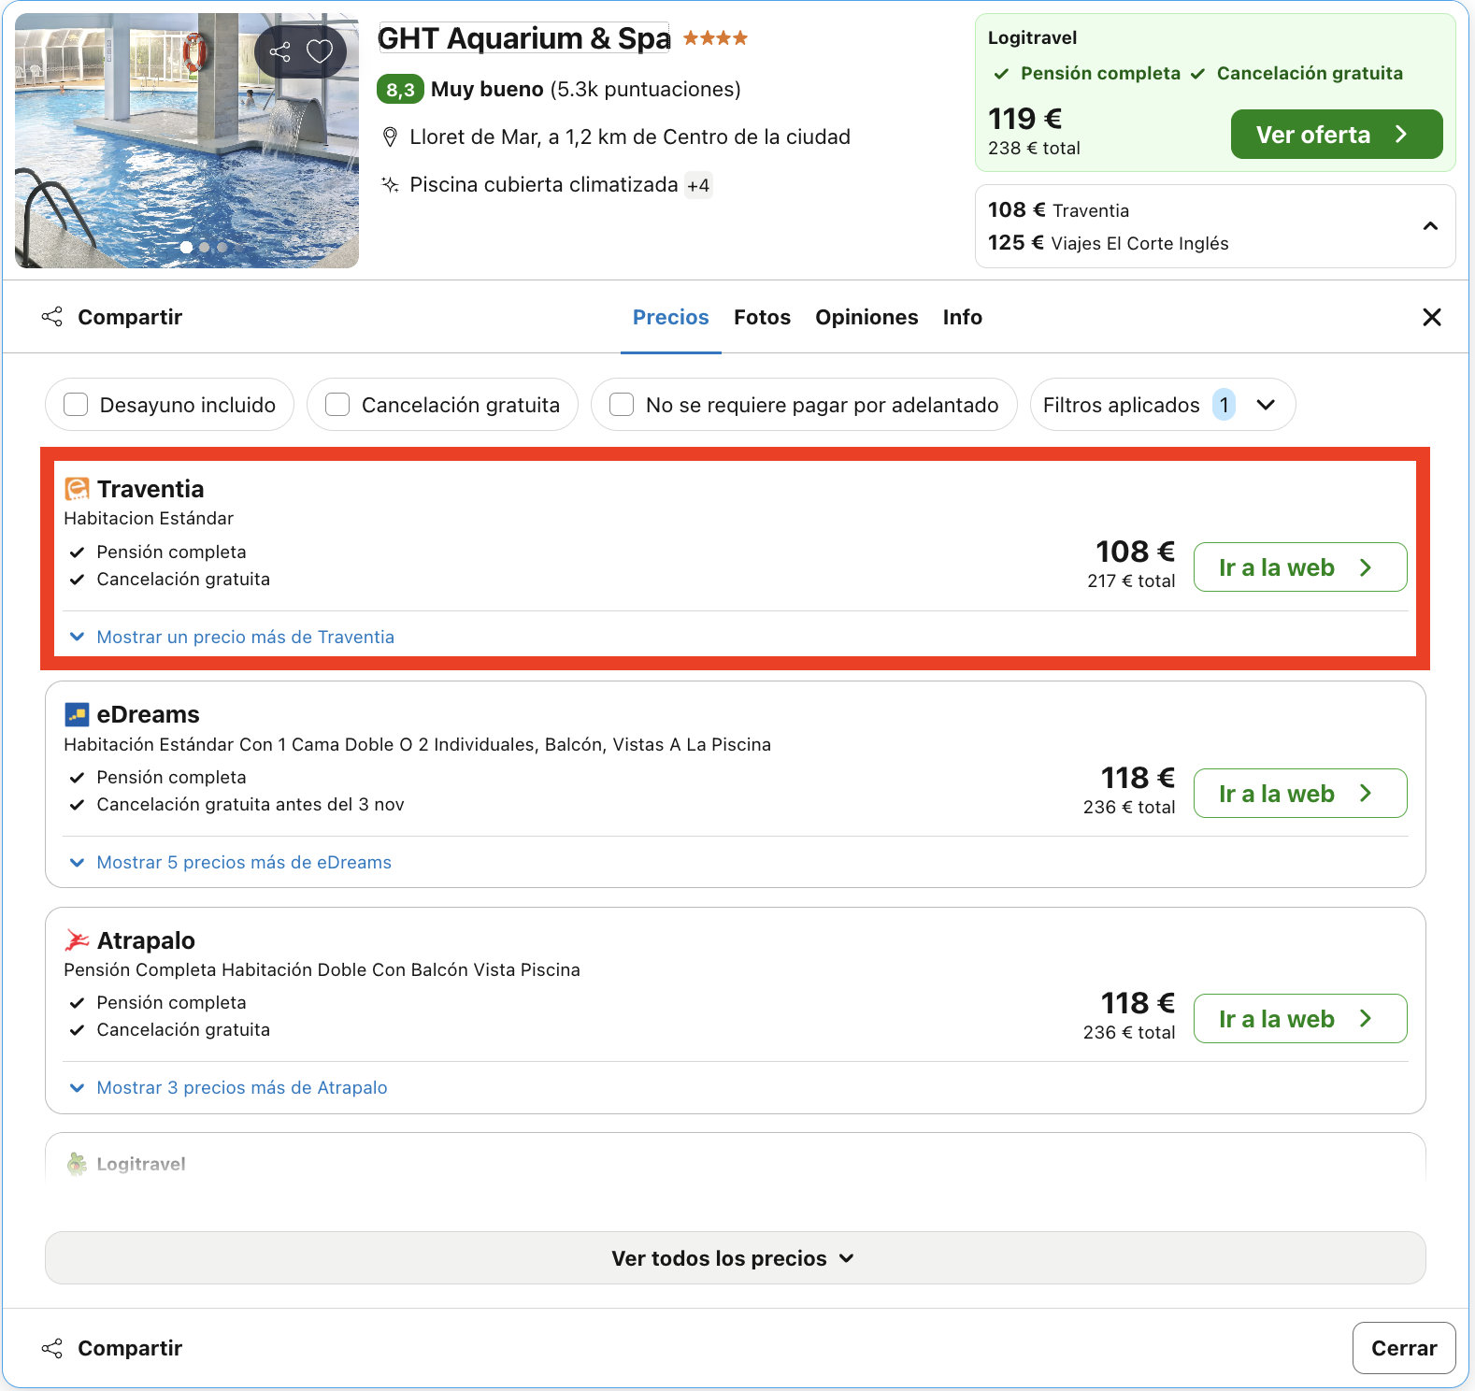Click the sparkle amenities icon beside Piscina cubierta

click(x=391, y=184)
